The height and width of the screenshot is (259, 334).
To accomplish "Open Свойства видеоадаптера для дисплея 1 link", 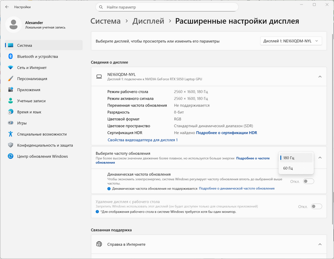I will (142, 140).
